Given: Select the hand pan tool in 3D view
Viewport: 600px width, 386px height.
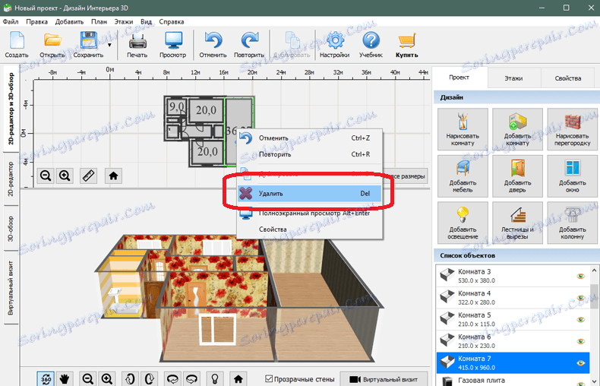Looking at the screenshot, I should point(65,378).
